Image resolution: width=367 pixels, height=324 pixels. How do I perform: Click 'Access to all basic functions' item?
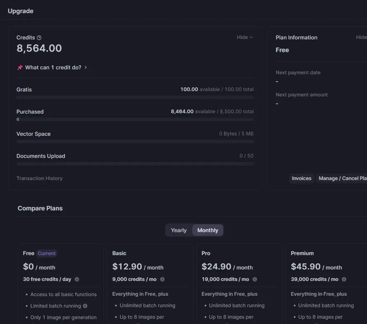[x=63, y=294]
